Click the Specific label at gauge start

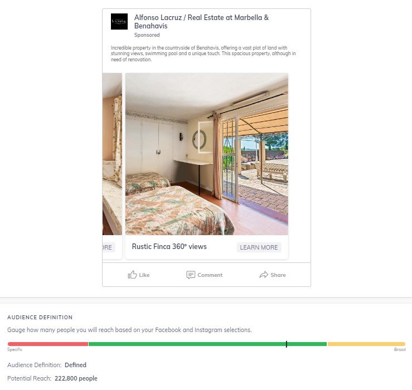click(14, 349)
